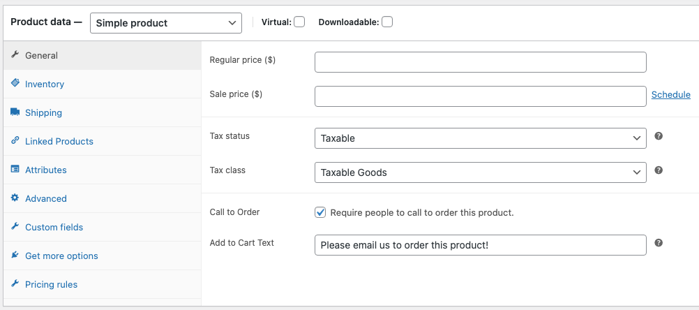Click the Linked Products chain icon
This screenshot has height=310, width=699.
coord(15,140)
